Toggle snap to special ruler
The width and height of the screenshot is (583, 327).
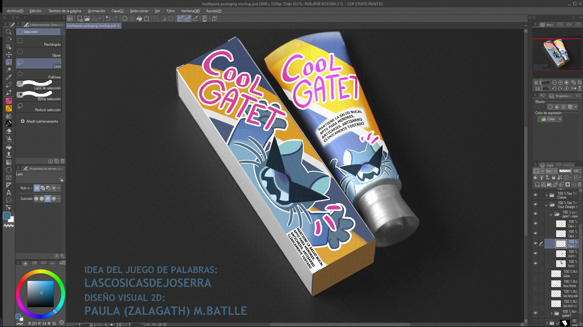point(188,18)
